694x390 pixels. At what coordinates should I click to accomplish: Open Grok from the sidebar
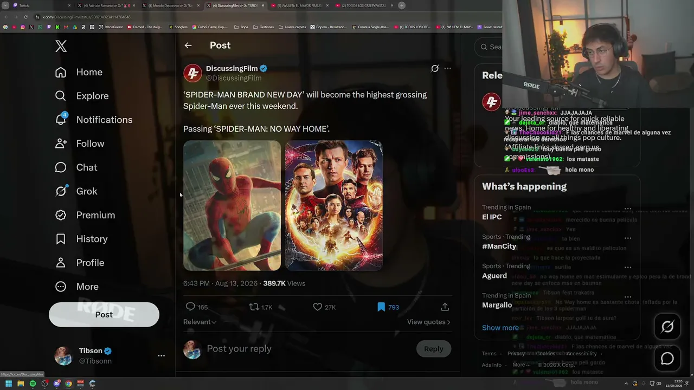coord(76,191)
